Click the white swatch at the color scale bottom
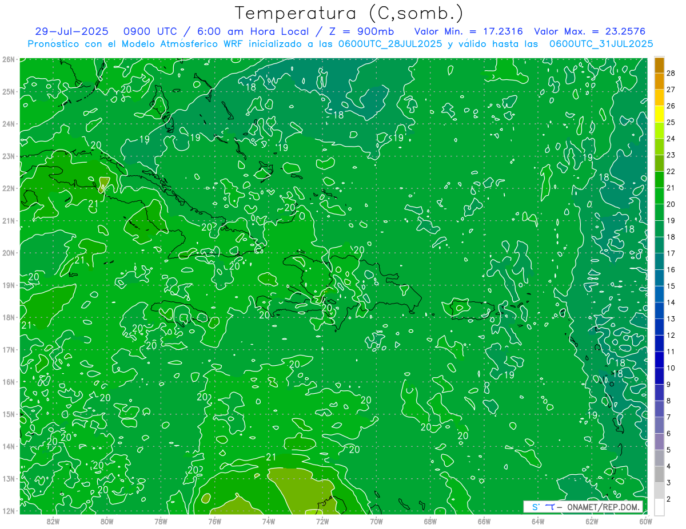 (659, 507)
